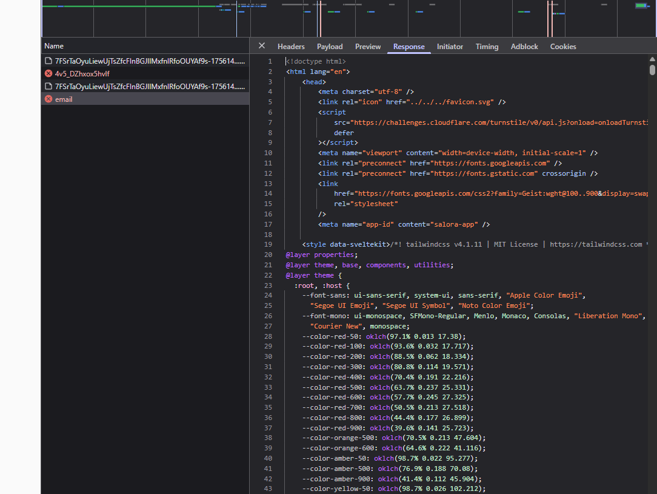Click the --font-mono declaration on line 26
This screenshot has width=657, height=494.
point(474,316)
